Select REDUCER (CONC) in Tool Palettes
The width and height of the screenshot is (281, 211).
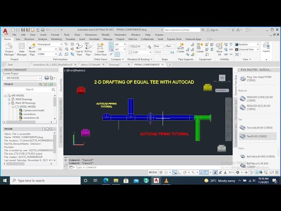click(x=258, y=98)
